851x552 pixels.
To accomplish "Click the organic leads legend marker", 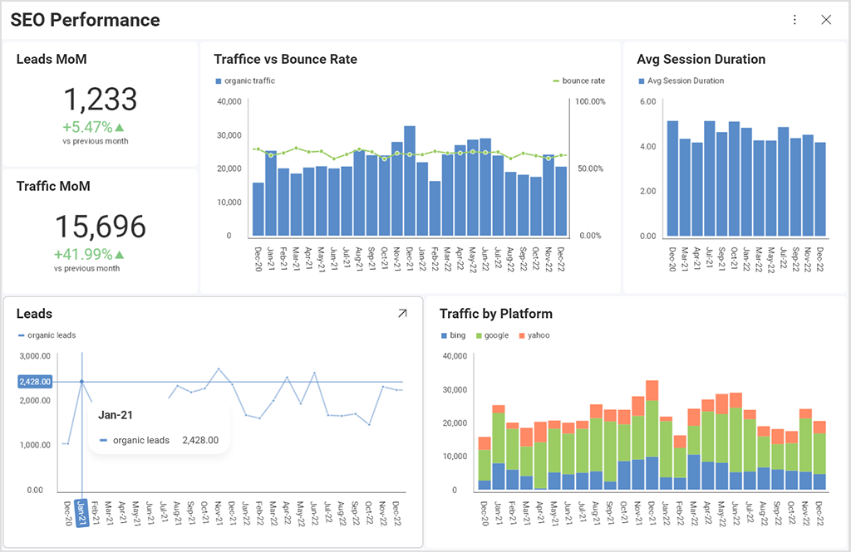I will click(x=22, y=335).
